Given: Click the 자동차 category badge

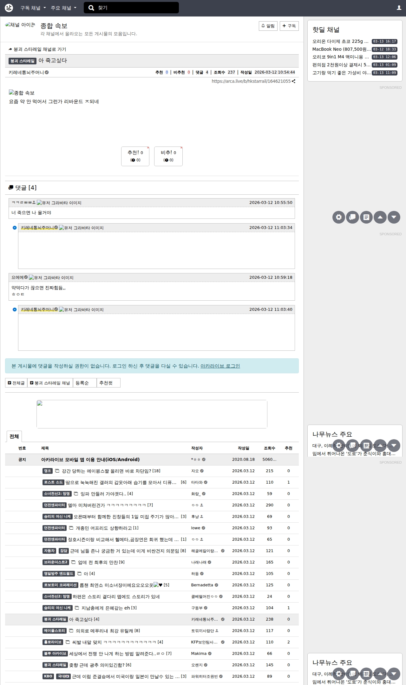Looking at the screenshot, I should [x=49, y=551].
